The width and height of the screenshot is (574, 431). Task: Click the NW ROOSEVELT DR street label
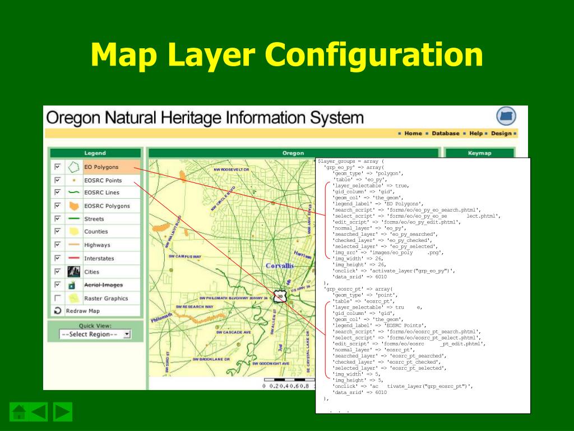(232, 169)
